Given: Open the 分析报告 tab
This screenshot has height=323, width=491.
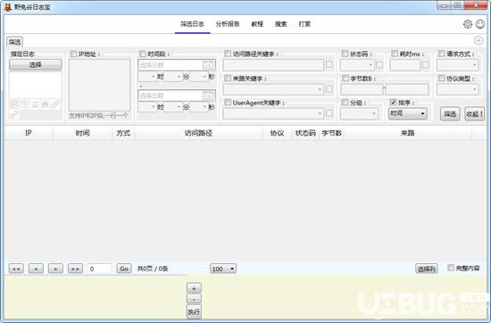Looking at the screenshot, I should click(x=228, y=24).
